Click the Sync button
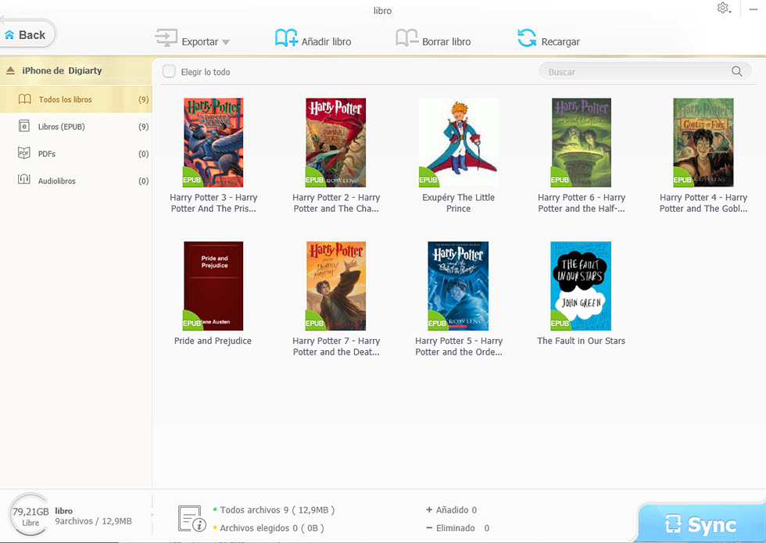The image size is (766, 543). 702,524
